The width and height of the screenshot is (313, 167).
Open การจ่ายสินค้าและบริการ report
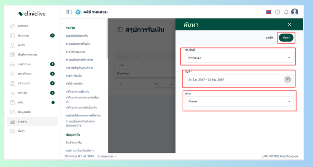point(79,68)
